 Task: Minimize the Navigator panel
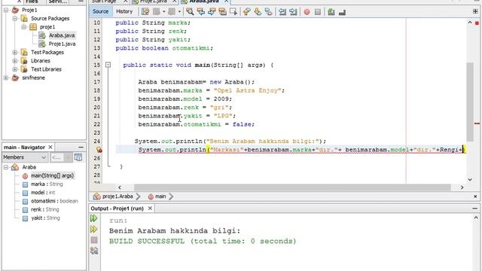pyautogui.click(x=81, y=148)
